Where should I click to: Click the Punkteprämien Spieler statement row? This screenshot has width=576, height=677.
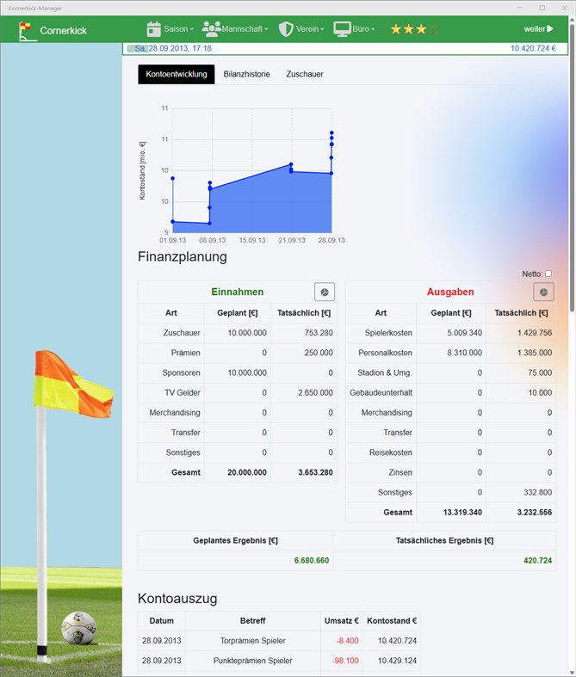point(279,661)
